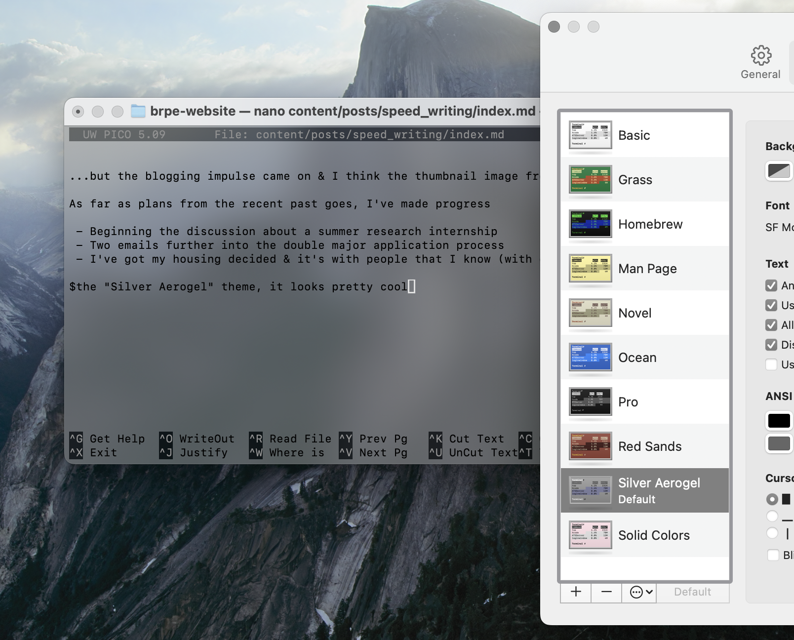
Task: Select the Grass profile thumbnail
Action: pos(590,180)
